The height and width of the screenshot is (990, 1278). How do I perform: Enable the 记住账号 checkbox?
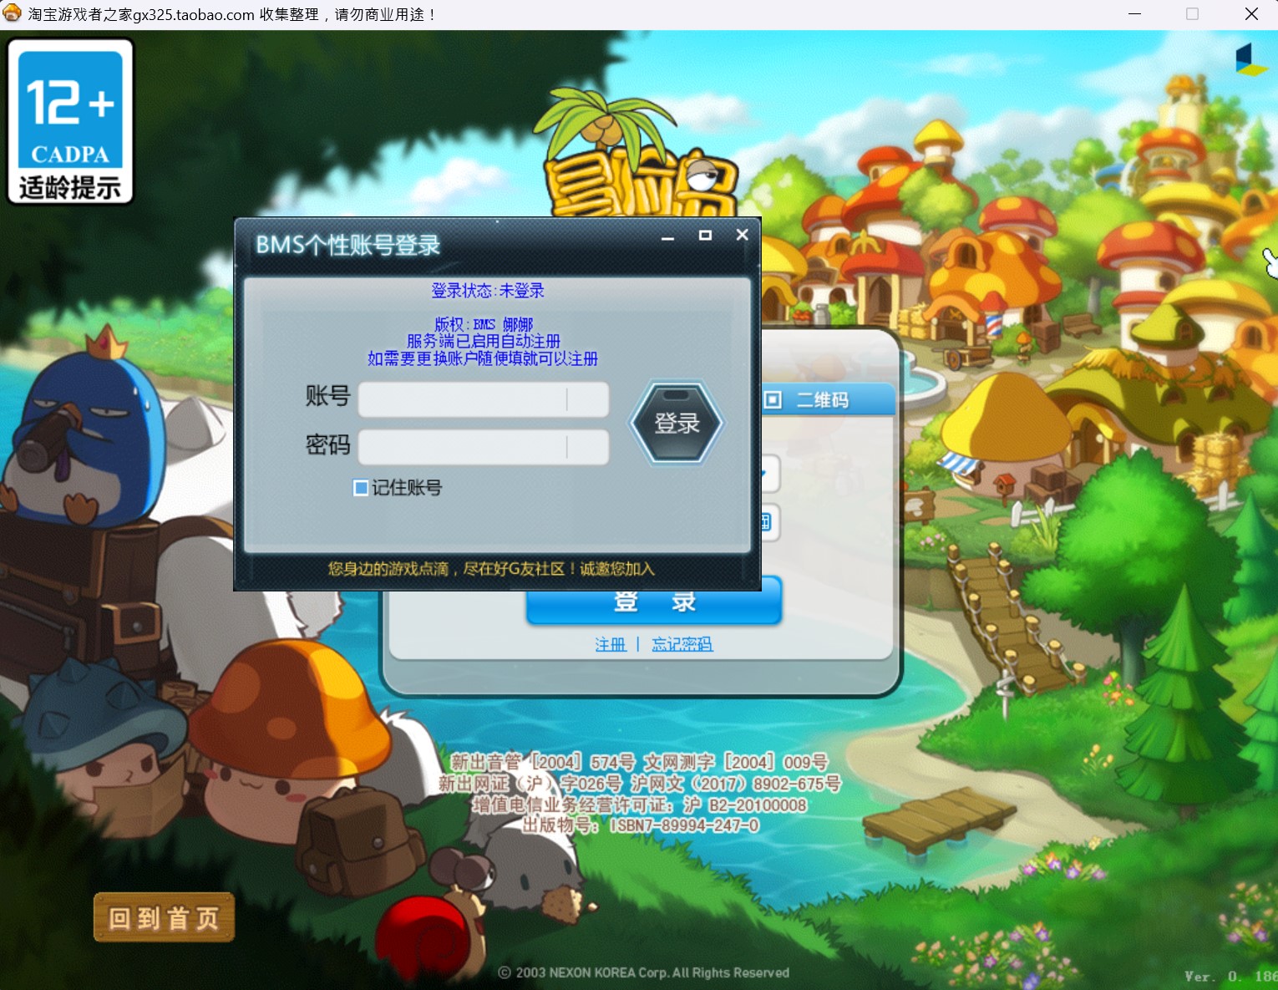point(361,488)
